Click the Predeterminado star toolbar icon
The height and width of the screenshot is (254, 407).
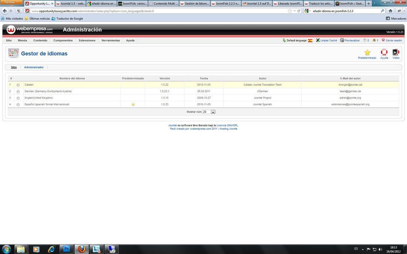[367, 52]
